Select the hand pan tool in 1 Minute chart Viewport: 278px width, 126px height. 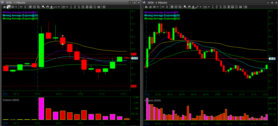[189, 7]
